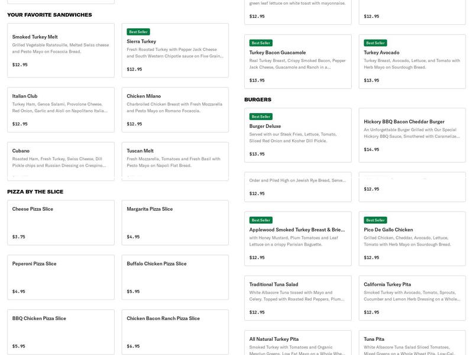Choose the Peperoni Pizza Slice
The image size is (473, 355).
(60, 276)
